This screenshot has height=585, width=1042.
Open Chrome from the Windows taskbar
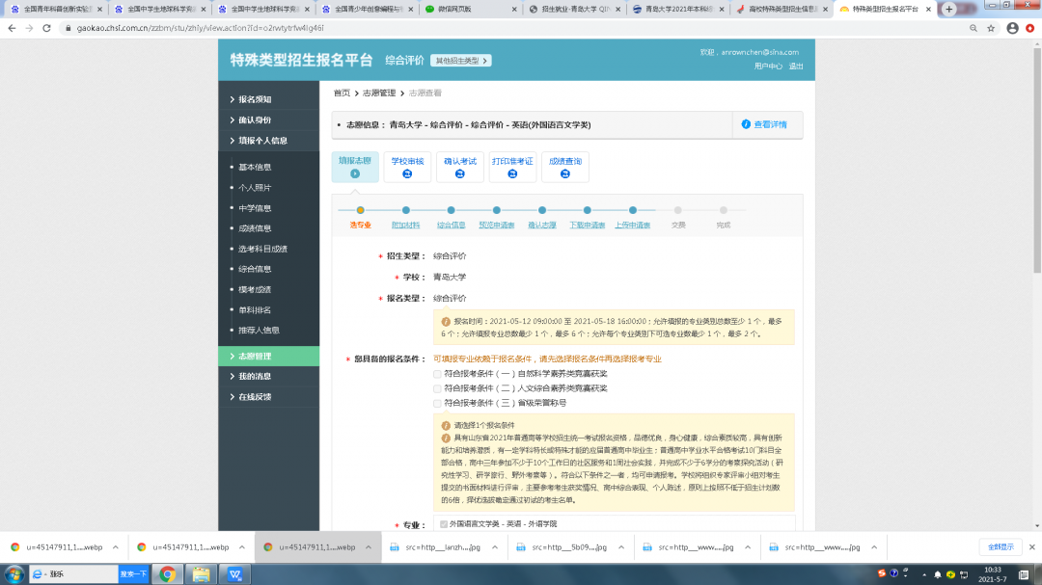167,574
